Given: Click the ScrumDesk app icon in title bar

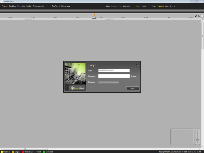Looking at the screenshot, I should (x=2, y=2).
